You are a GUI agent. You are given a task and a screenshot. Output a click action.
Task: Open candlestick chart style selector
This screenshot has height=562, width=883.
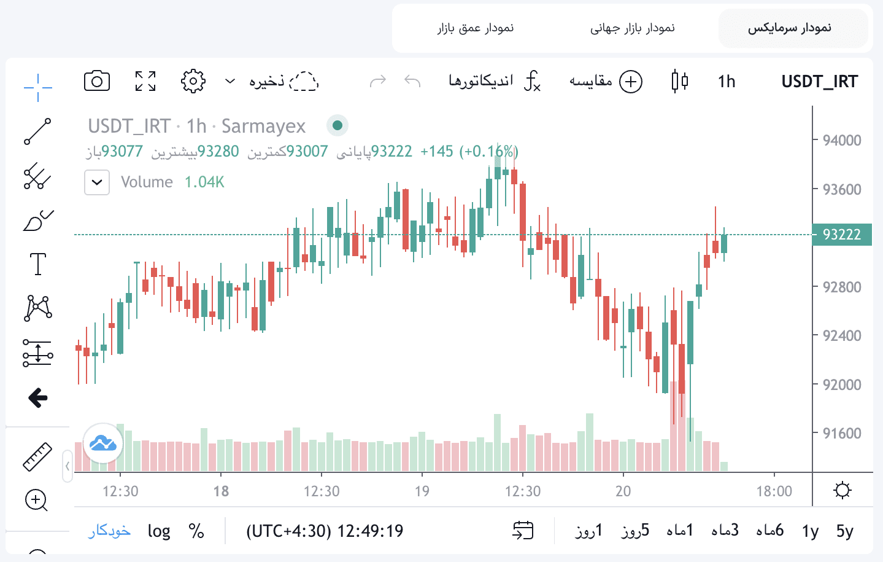[679, 81]
